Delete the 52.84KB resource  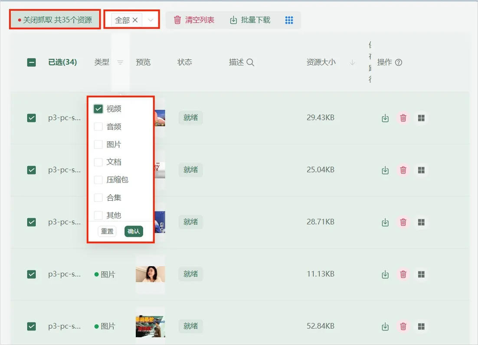pos(403,326)
